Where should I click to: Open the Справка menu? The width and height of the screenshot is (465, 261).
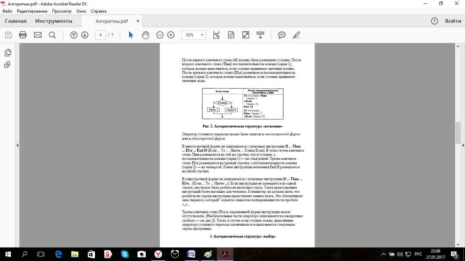99,11
